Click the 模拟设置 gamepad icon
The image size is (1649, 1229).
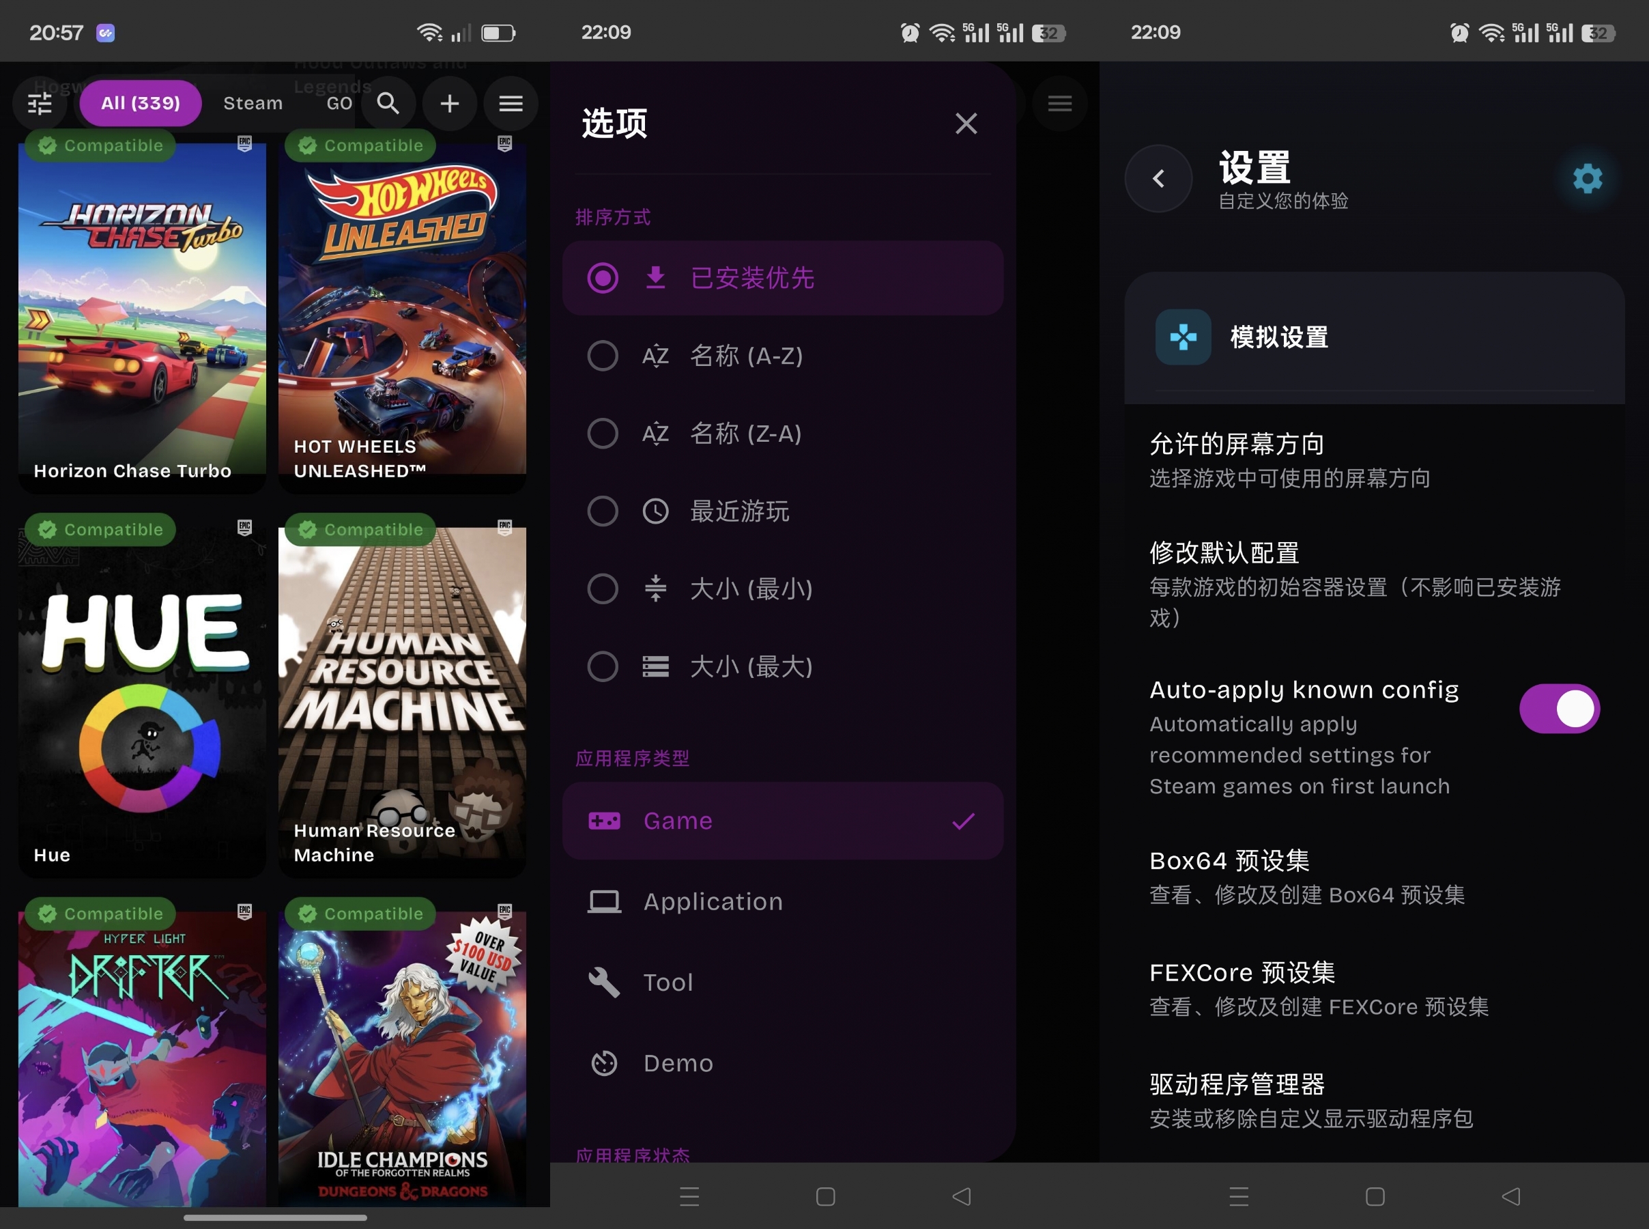(1183, 337)
